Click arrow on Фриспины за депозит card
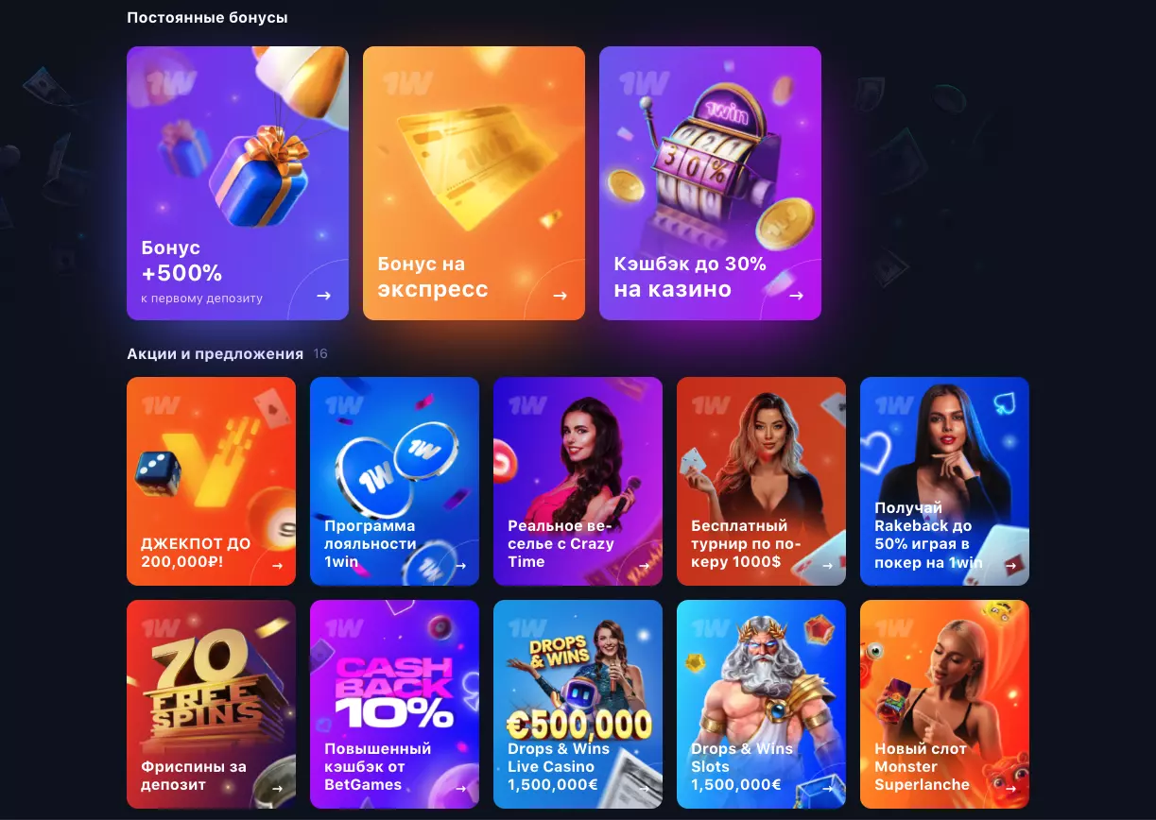The image size is (1156, 820). tap(277, 789)
